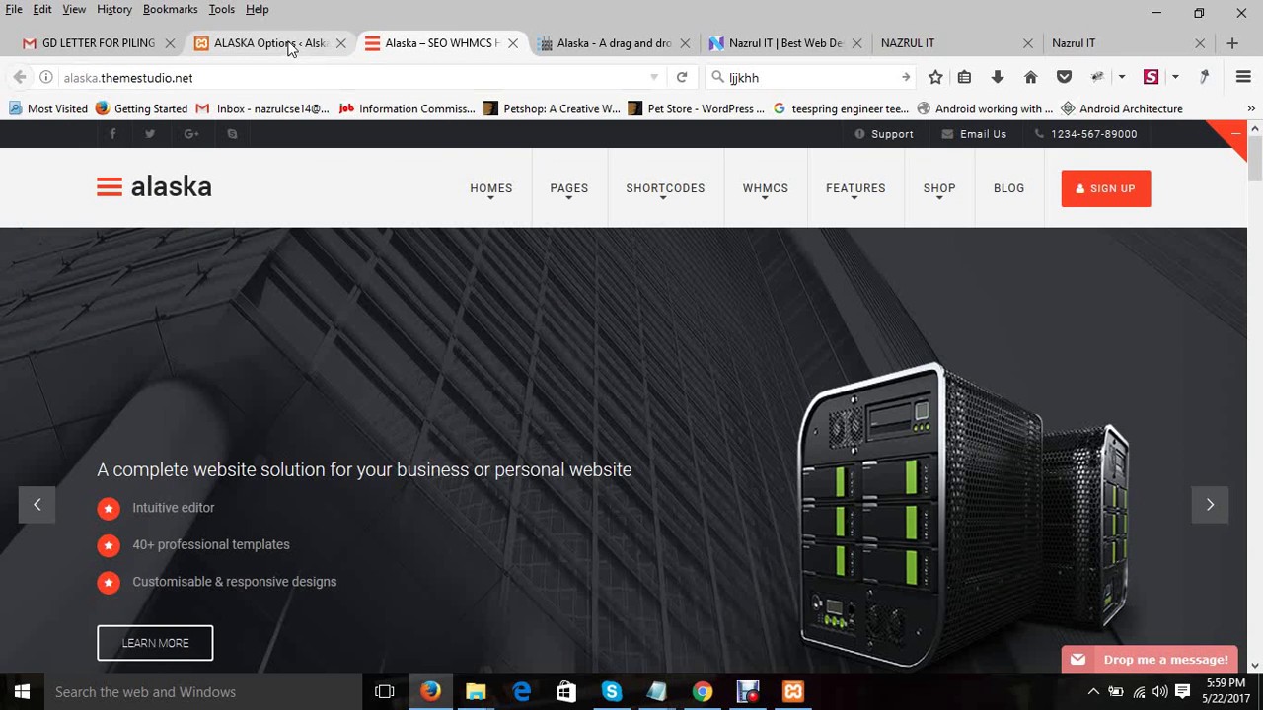Open the Tools menu

(x=221, y=9)
